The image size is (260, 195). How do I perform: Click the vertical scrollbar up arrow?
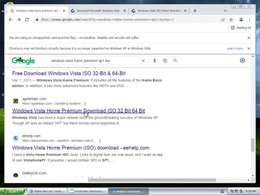click(x=253, y=56)
